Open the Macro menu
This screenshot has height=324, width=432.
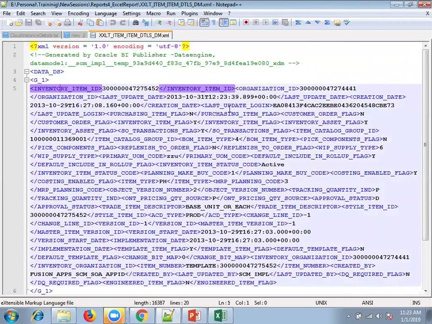tap(153, 13)
